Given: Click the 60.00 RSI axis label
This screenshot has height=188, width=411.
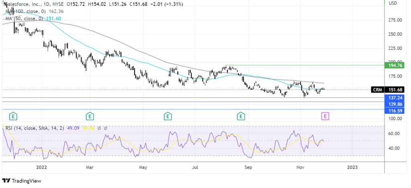Looking at the screenshot, I should point(394,133).
